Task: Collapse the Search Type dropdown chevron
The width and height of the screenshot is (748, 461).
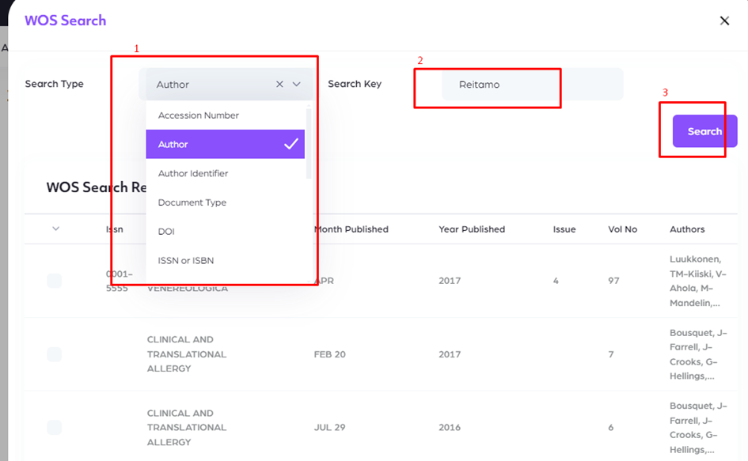Action: click(297, 84)
